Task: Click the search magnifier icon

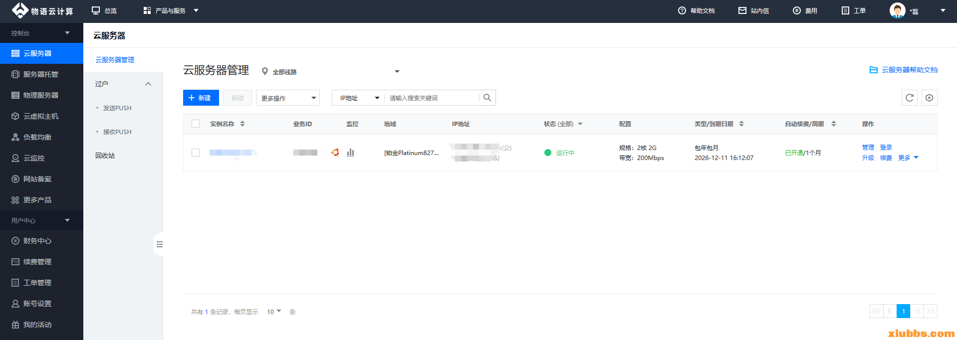Action: (x=487, y=98)
